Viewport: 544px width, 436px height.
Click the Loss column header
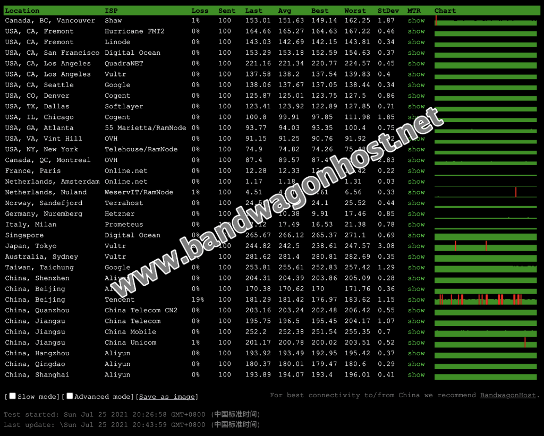click(200, 11)
